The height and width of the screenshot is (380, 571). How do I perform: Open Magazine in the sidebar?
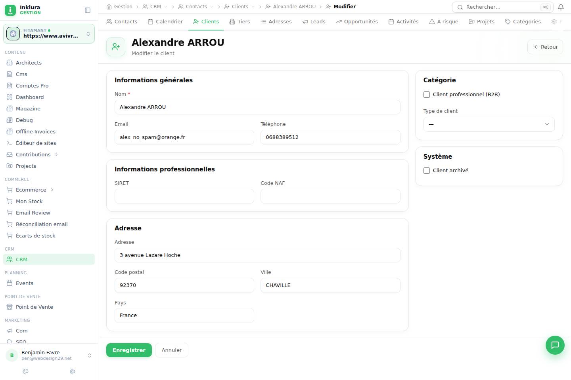(49, 108)
